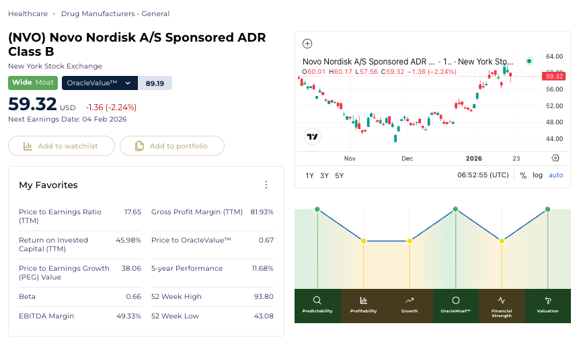
Task: Open chart settings hexagon gear icon
Action: [x=555, y=159]
